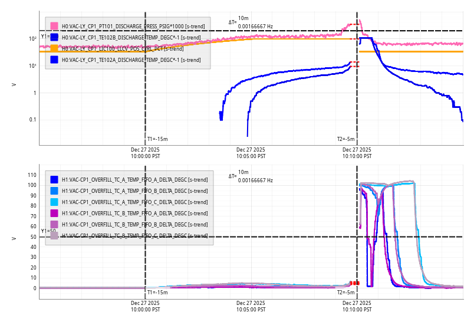
Task: Click the 0.00166667 Hz readout on bottom plot
Action: [255, 180]
